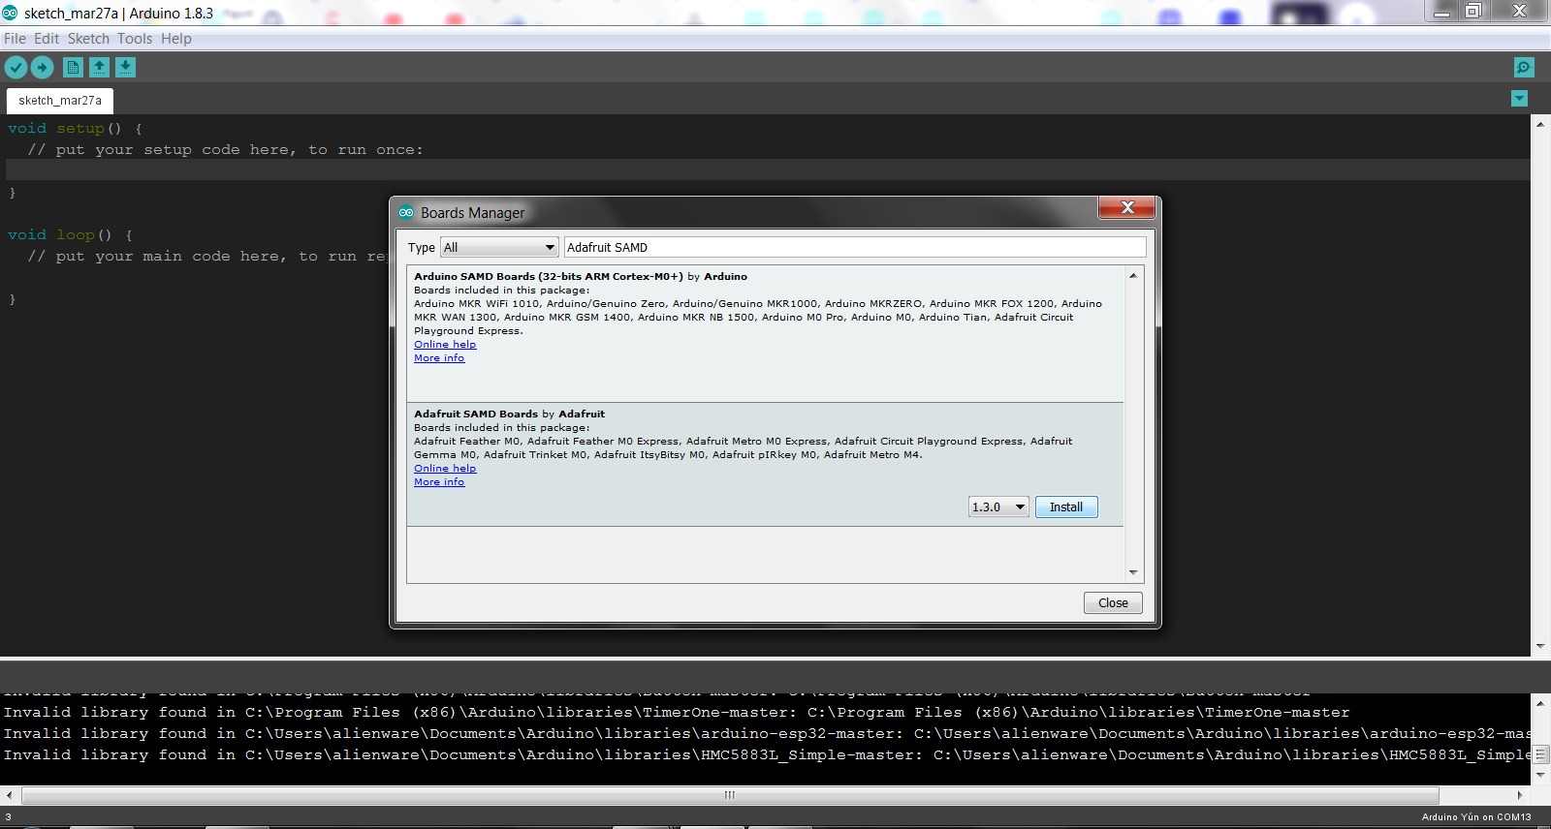Image resolution: width=1551 pixels, height=829 pixels.
Task: Click the board list scroll down arrow
Action: point(1133,572)
